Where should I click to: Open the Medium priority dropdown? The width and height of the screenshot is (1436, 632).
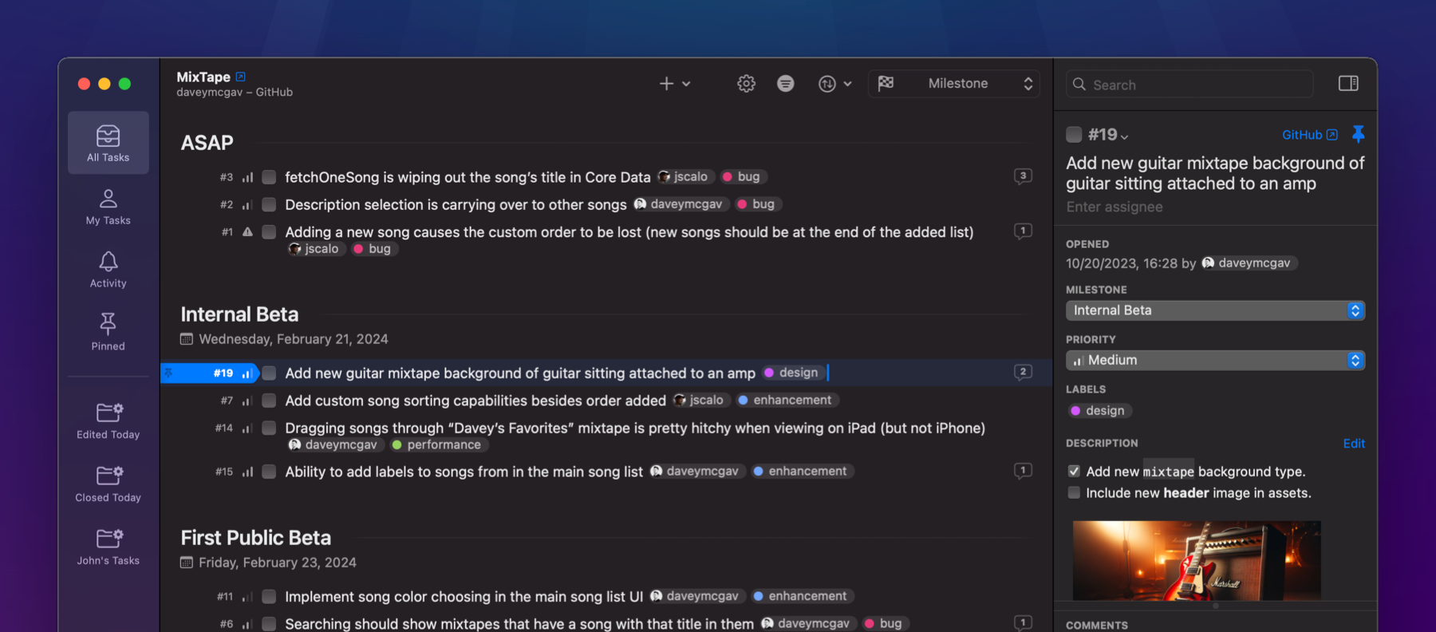click(1214, 360)
